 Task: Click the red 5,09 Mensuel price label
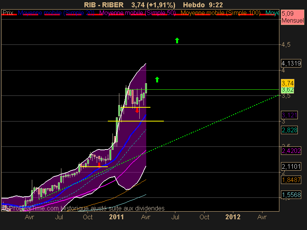[292, 17]
